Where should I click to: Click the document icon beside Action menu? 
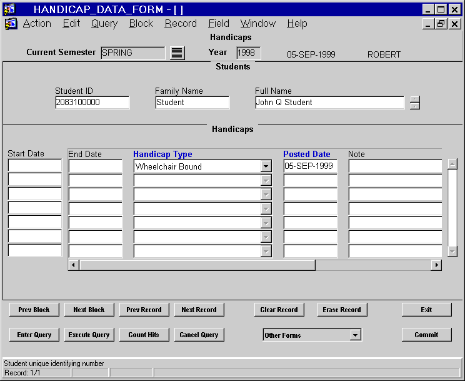point(11,24)
